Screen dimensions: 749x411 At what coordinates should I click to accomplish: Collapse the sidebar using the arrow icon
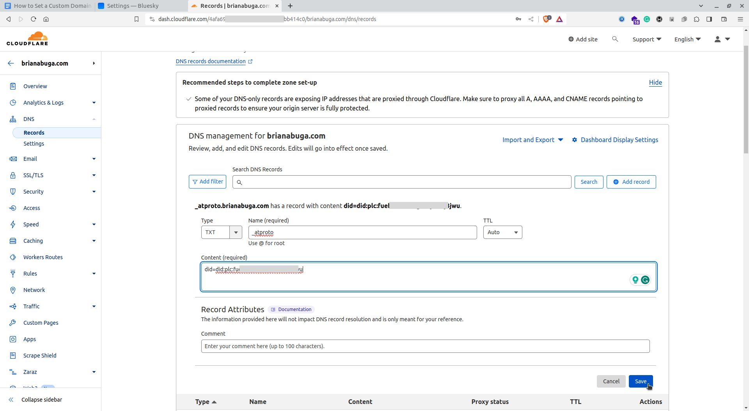click(x=11, y=399)
